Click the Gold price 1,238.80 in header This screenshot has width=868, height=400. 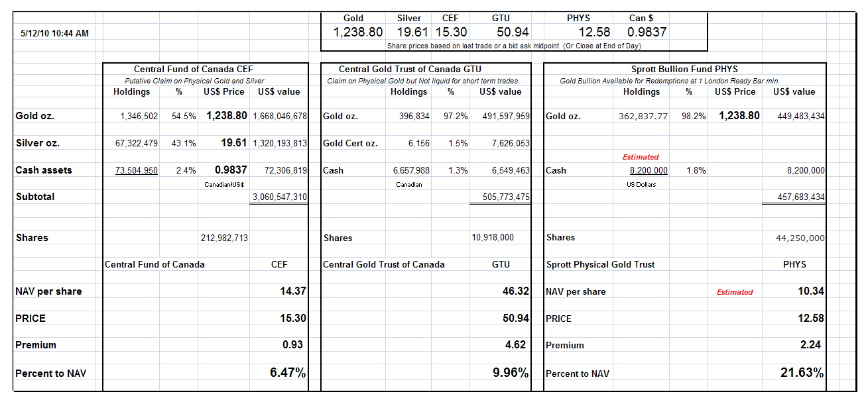coord(358,32)
